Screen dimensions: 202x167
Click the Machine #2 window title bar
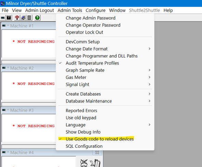[28, 68]
